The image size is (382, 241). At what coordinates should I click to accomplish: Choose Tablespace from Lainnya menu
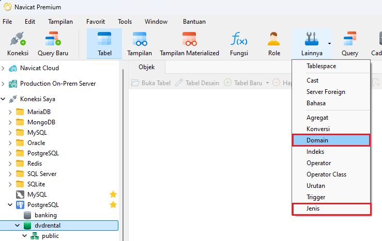(x=331, y=66)
